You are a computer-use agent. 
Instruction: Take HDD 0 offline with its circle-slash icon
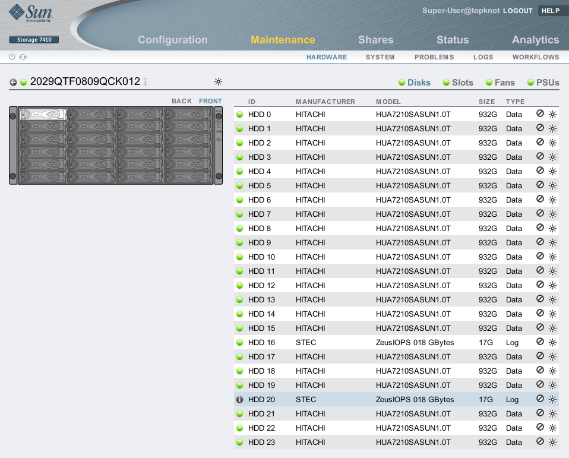click(x=540, y=113)
